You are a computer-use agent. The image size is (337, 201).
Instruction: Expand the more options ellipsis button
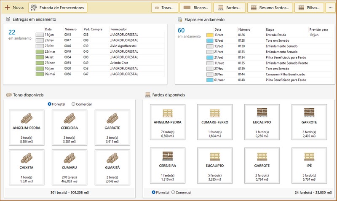[330, 8]
